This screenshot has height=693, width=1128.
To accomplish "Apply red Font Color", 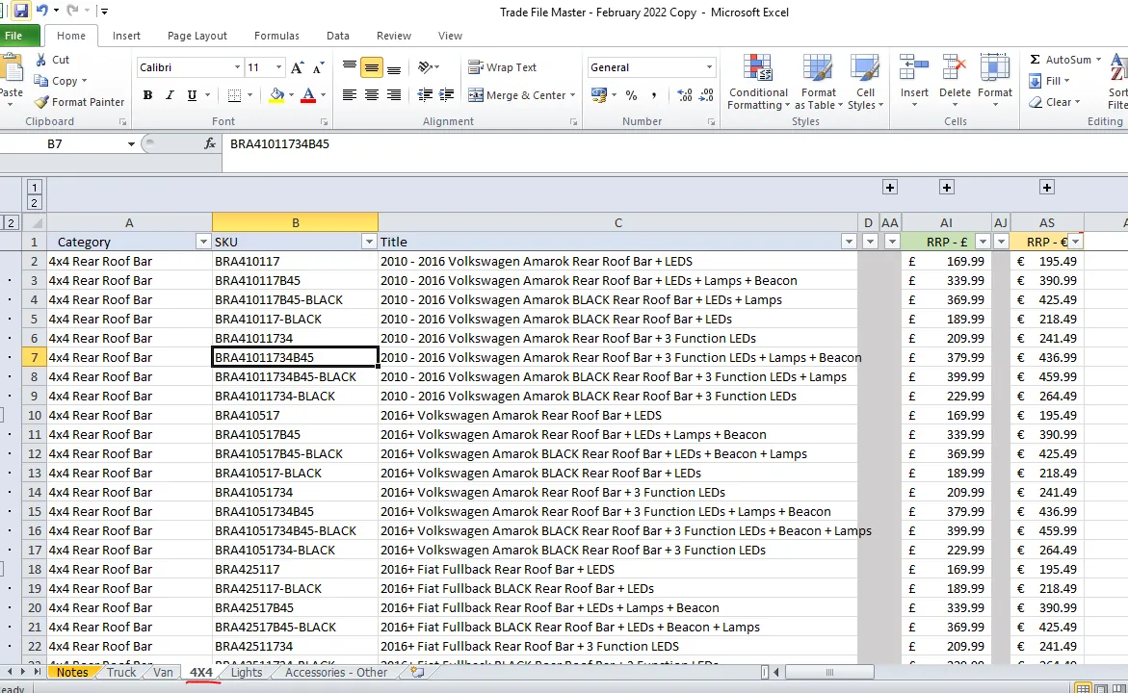I will [308, 95].
